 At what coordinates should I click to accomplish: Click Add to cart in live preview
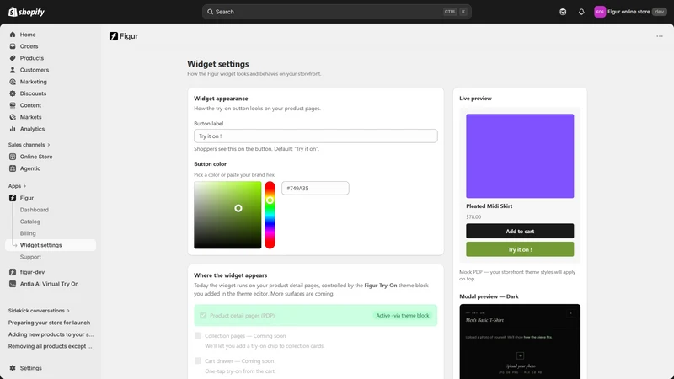520,231
